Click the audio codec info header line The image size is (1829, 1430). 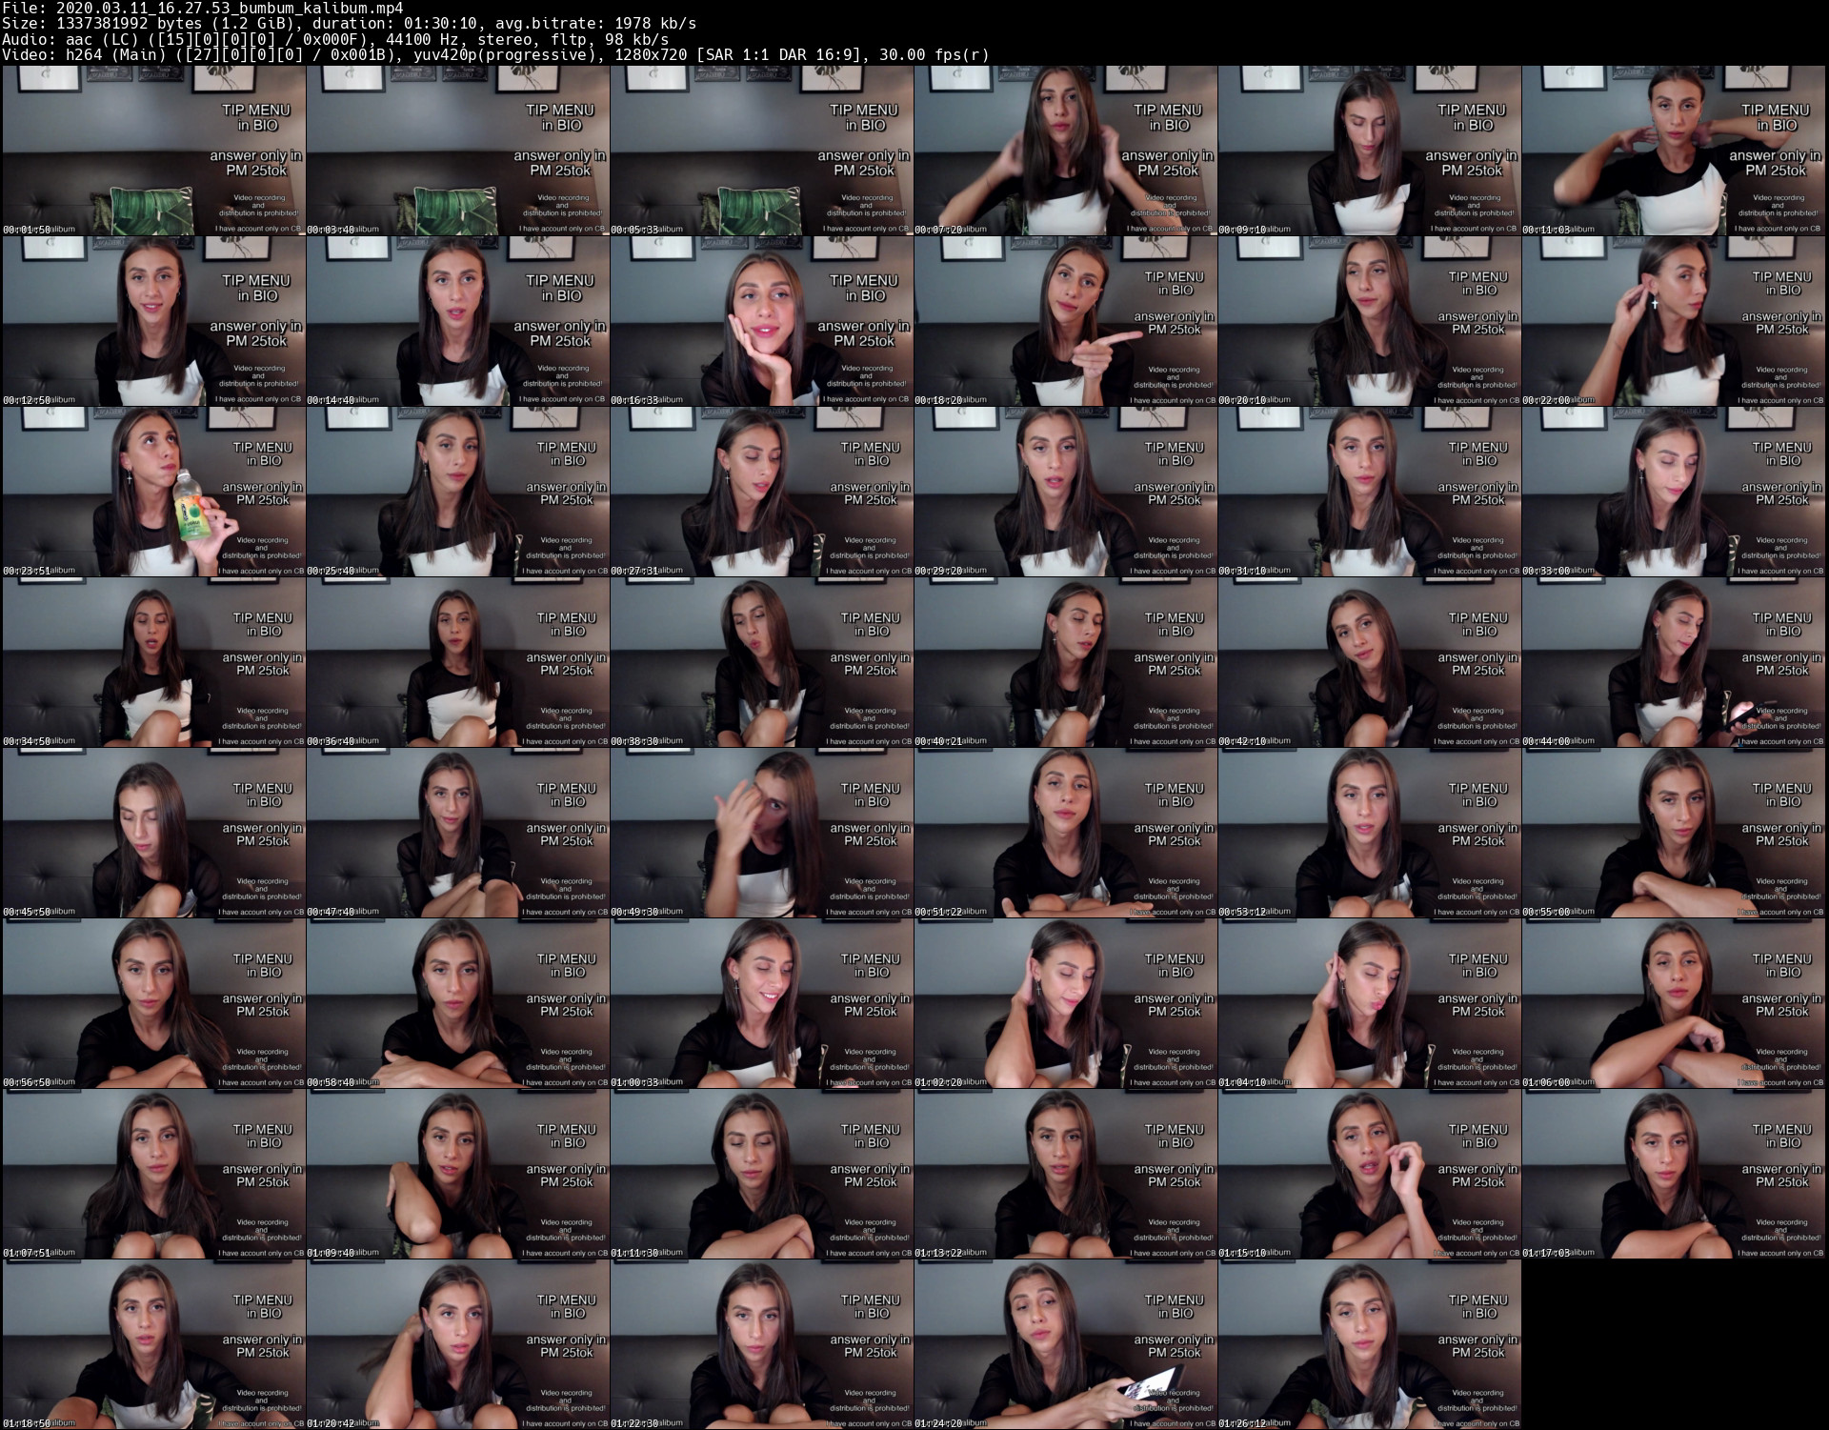pos(334,39)
